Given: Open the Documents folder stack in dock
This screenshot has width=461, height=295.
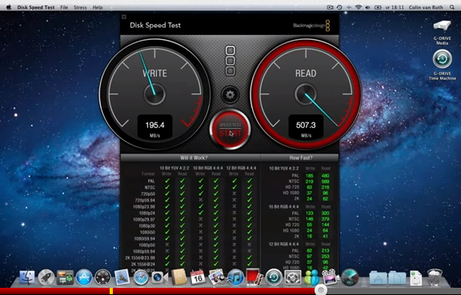Looking at the screenshot, I should 397,277.
